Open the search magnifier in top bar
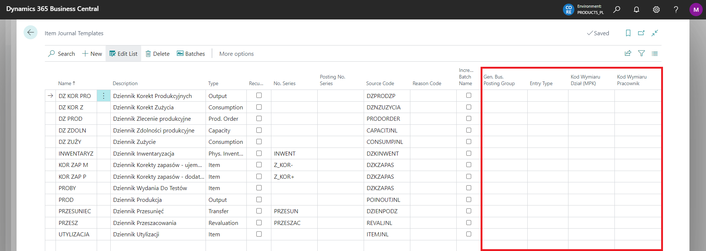This screenshot has height=251, width=706. click(x=617, y=10)
